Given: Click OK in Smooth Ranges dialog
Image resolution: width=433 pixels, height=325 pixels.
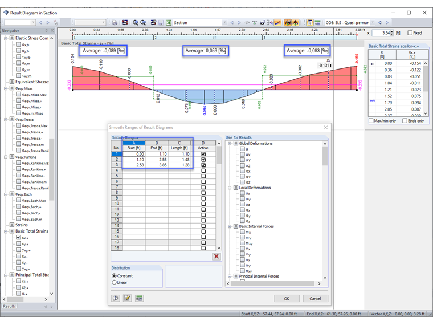Looking at the screenshot, I should (x=287, y=299).
